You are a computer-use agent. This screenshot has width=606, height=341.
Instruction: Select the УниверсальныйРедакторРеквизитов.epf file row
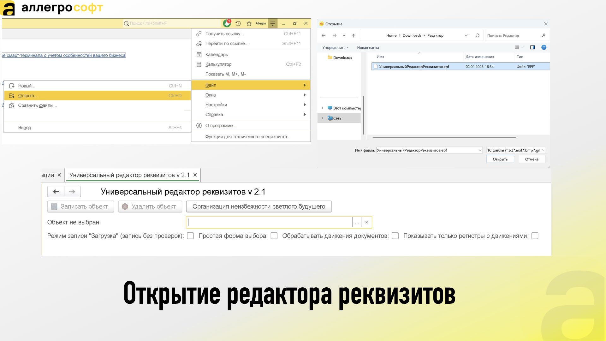coord(460,67)
